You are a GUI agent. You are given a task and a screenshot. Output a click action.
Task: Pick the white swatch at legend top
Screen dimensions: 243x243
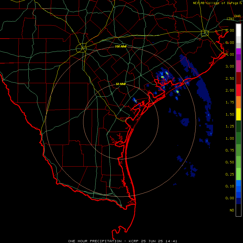(238, 30)
